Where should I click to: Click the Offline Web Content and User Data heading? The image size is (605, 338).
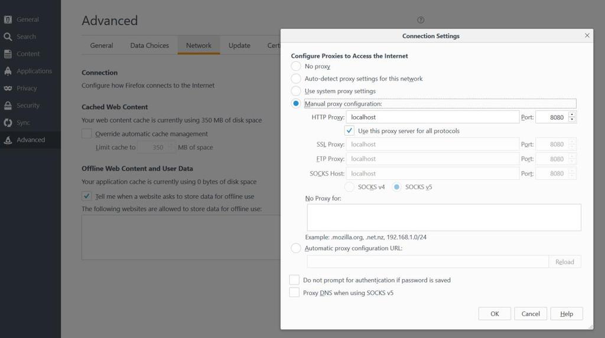click(x=137, y=169)
